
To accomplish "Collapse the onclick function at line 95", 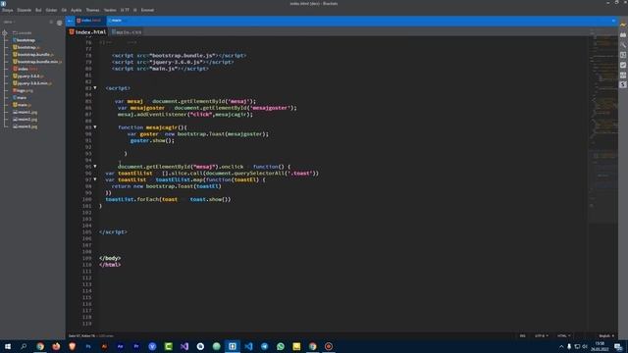I will coord(95,166).
